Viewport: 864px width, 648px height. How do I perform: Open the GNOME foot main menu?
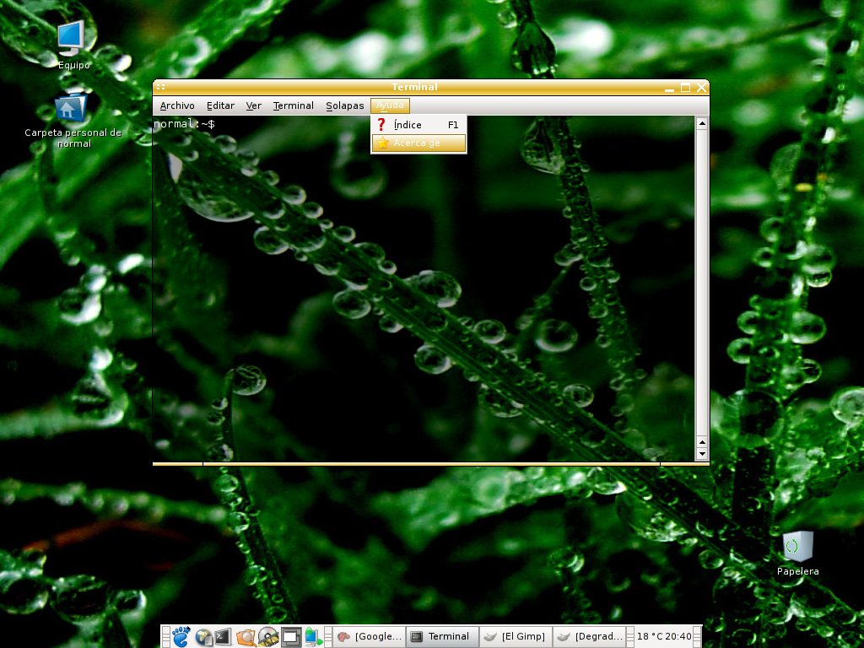point(181,636)
